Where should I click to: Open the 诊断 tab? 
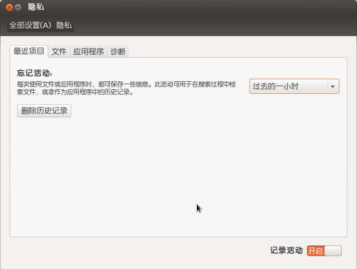[118, 51]
